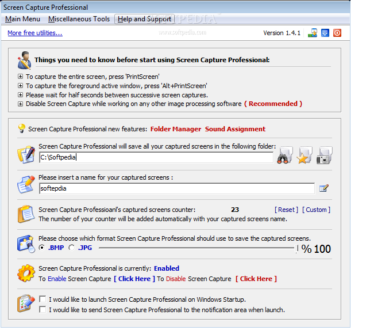
Task: Click the Sound Assignment feature link
Action: click(x=235, y=129)
